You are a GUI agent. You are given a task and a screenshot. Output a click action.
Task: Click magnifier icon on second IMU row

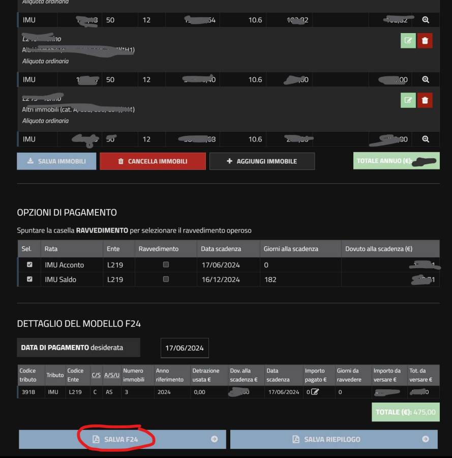point(426,80)
